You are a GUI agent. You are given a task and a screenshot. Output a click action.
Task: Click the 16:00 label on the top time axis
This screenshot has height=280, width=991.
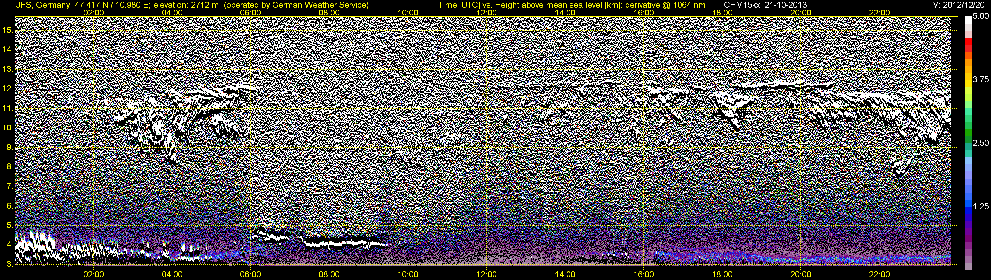(x=643, y=13)
